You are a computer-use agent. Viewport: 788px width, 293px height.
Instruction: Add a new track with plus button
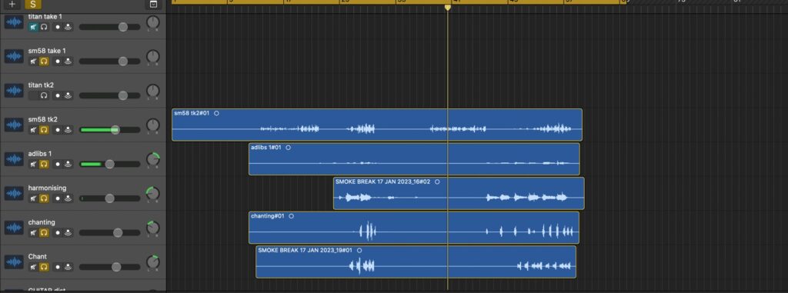12,4
